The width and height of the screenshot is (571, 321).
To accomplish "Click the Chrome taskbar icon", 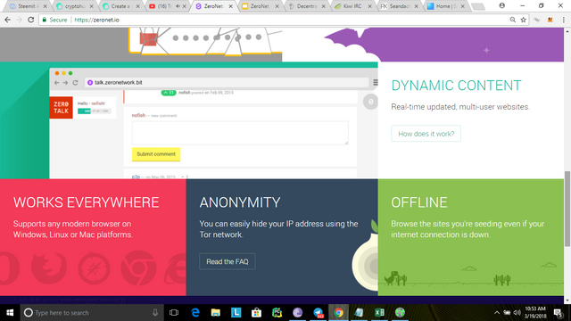I will point(338,313).
